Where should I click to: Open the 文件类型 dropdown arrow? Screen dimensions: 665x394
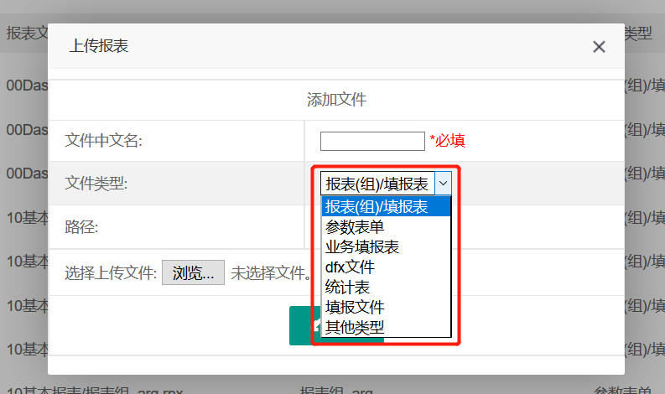[443, 184]
